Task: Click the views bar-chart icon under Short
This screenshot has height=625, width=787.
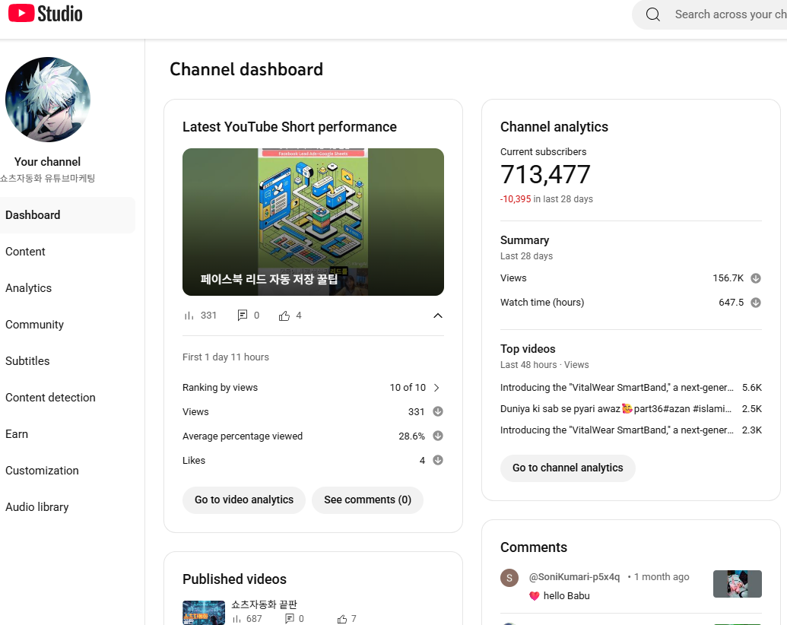Action: tap(189, 316)
